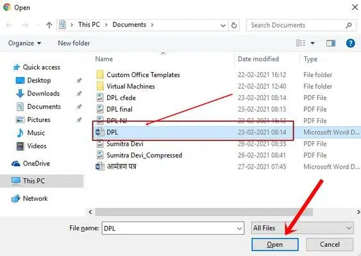Select Network in navigation pane
361x256 pixels.
(29, 199)
